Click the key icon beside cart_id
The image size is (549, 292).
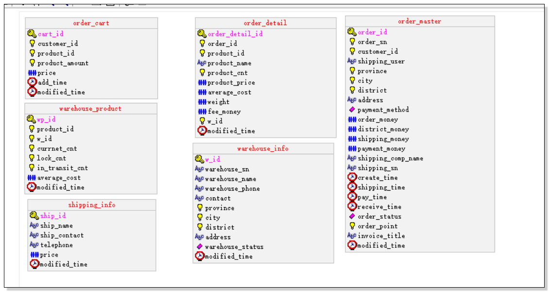(x=32, y=33)
